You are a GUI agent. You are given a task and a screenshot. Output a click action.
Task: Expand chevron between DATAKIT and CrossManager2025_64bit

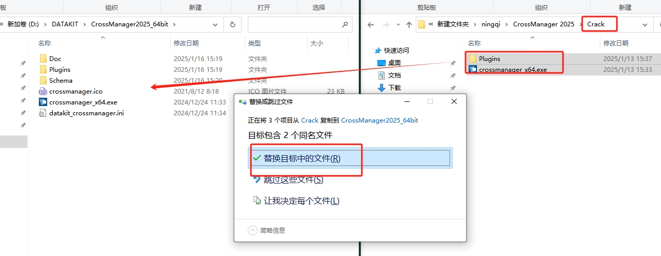(x=85, y=24)
